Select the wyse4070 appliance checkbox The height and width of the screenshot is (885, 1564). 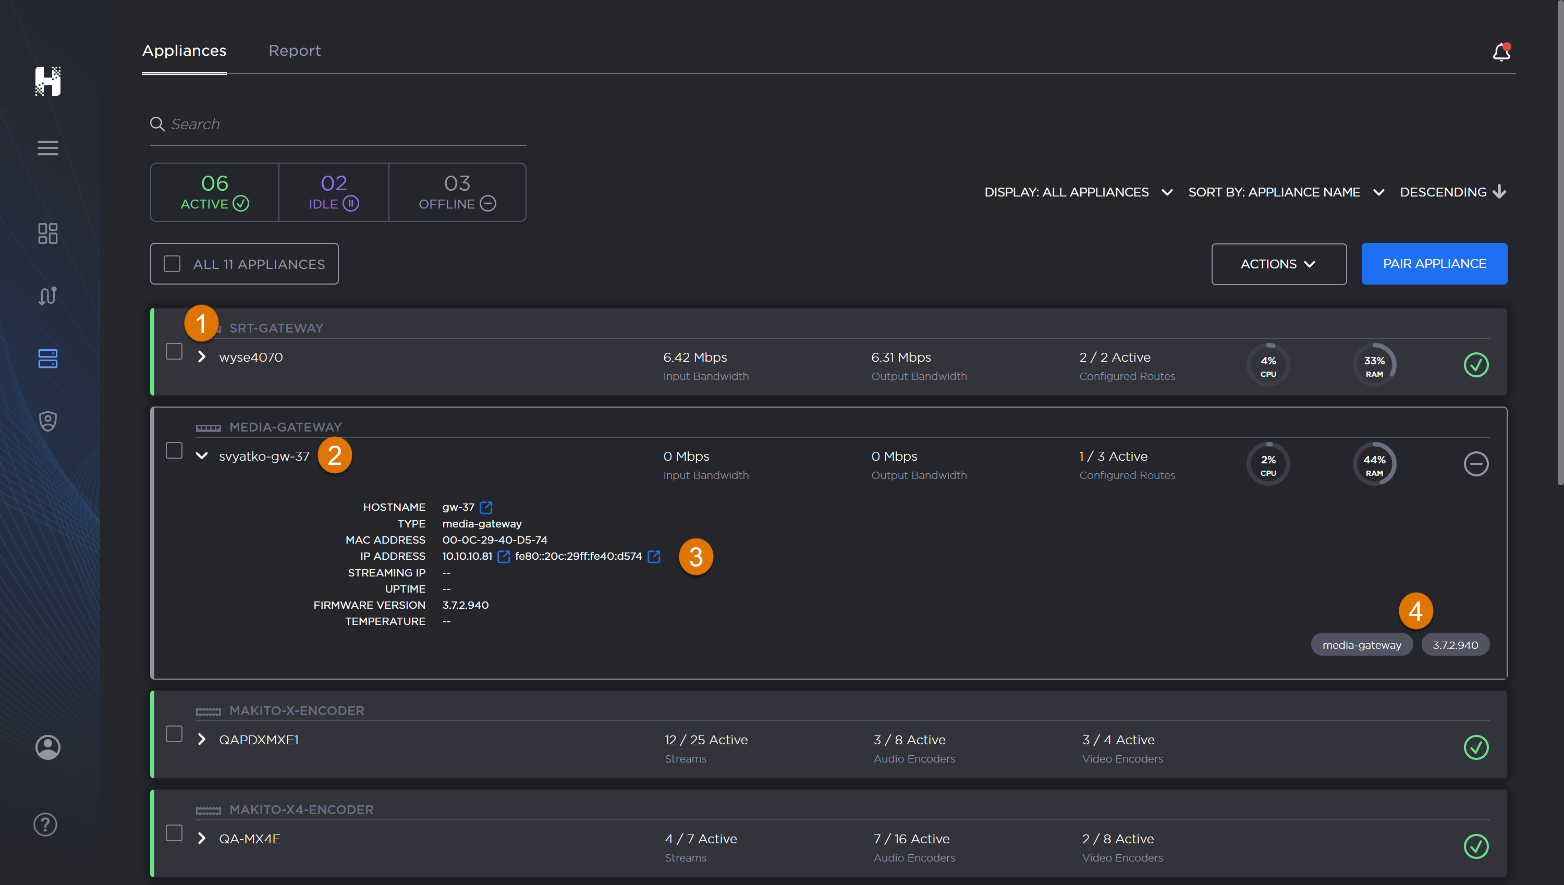pos(174,351)
